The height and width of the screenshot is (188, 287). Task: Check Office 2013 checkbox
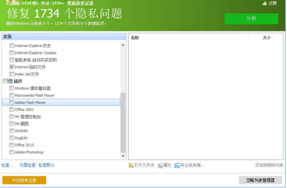(x=12, y=145)
